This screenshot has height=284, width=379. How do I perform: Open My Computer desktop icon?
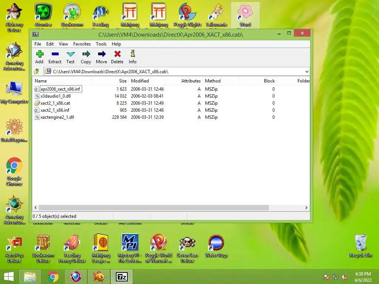click(x=14, y=93)
